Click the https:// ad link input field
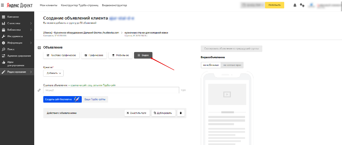The width and height of the screenshot is (342, 145). (x=111, y=90)
